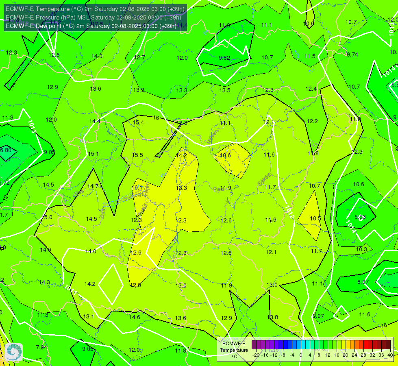Select the ECMWF-E Temperature 2m layer label
This screenshot has width=398, height=366.
[95, 9]
